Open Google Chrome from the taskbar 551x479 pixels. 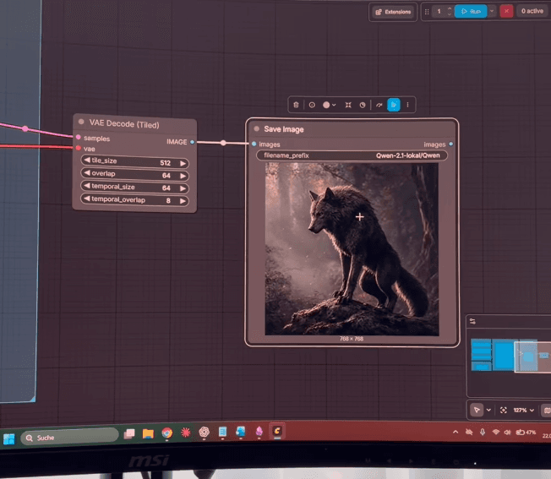tap(167, 433)
